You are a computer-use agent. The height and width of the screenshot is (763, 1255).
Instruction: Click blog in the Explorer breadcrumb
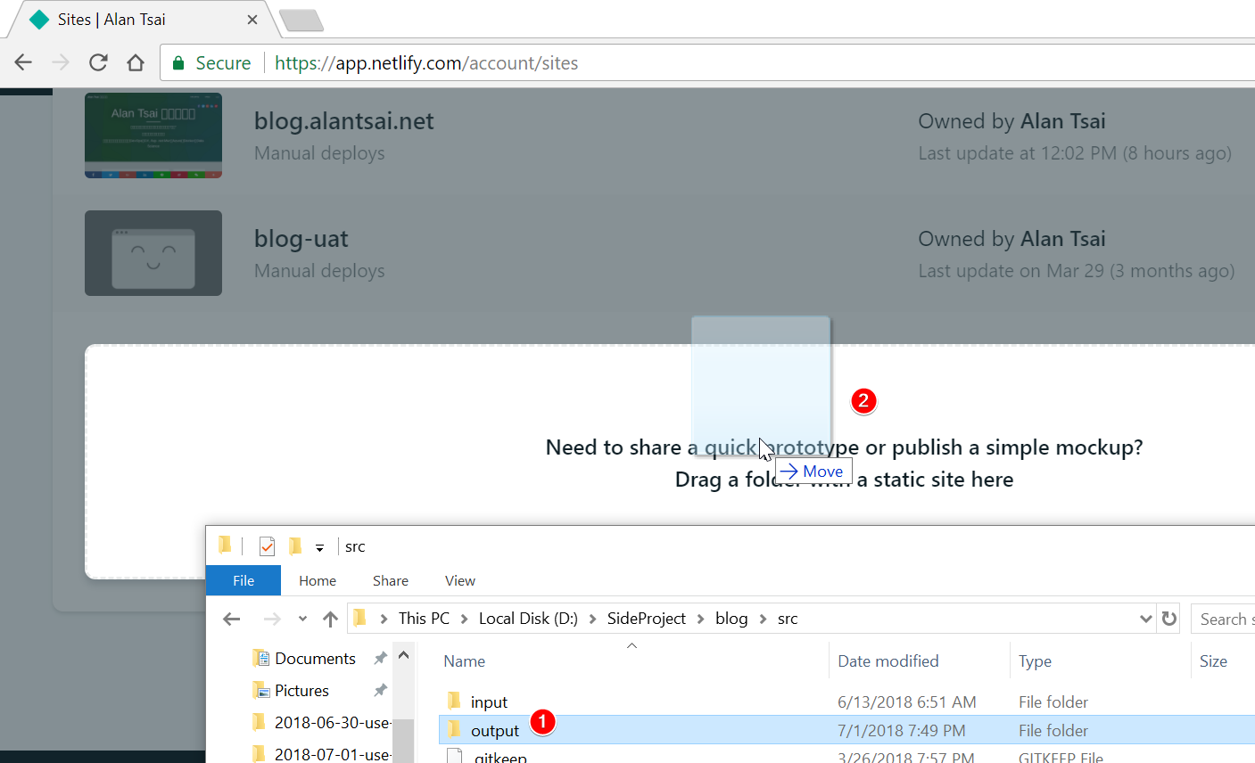(731, 619)
